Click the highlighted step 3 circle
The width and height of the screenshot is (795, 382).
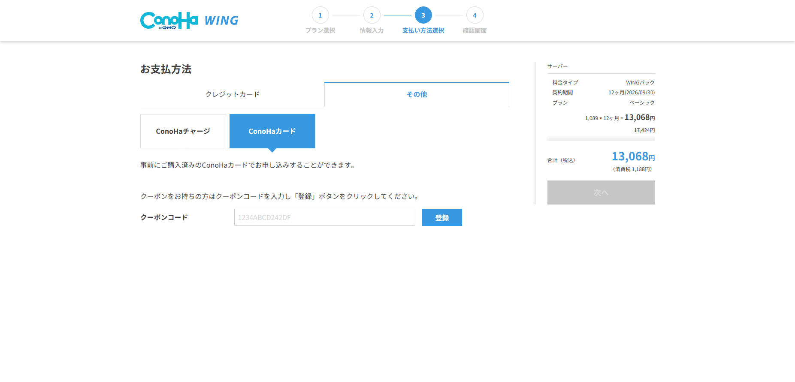[x=423, y=15]
